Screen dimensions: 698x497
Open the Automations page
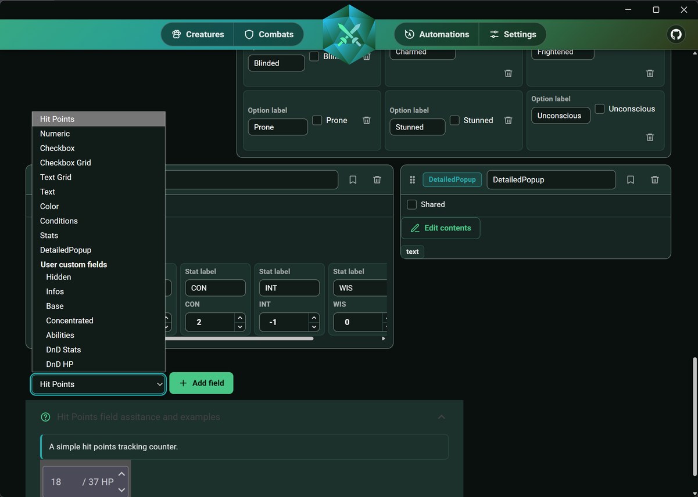[x=436, y=34]
